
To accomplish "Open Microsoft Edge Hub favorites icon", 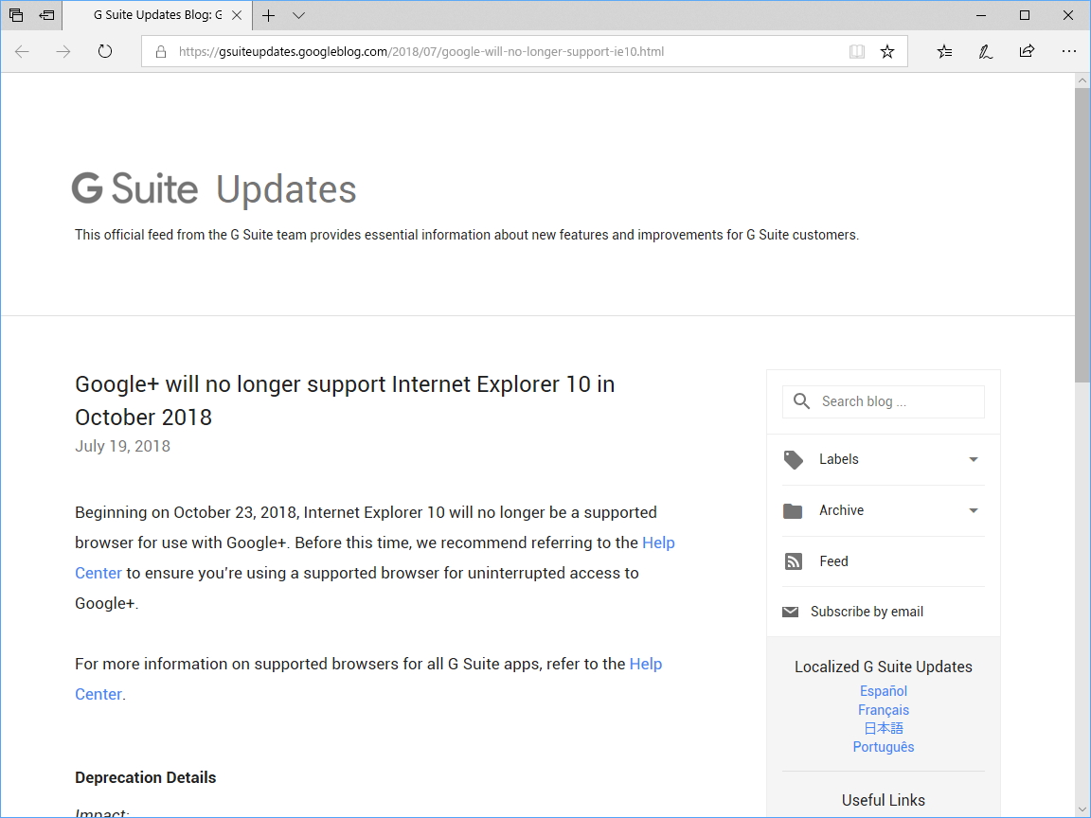I will (x=944, y=52).
